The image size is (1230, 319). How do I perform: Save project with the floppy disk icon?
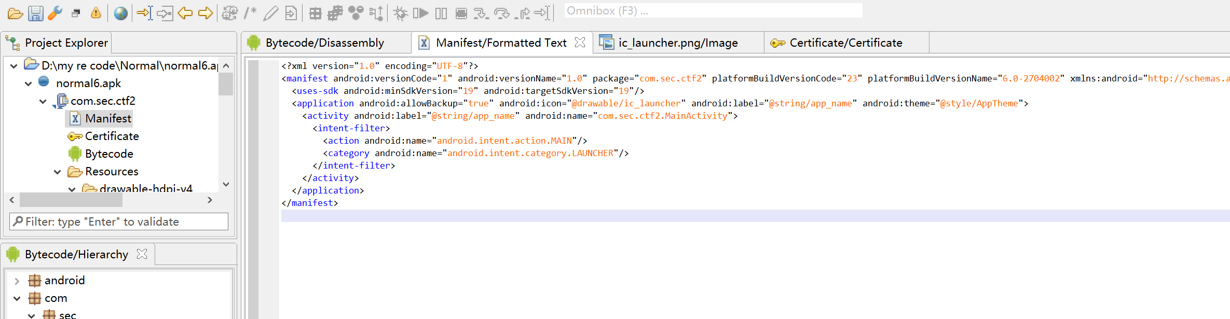tap(35, 13)
